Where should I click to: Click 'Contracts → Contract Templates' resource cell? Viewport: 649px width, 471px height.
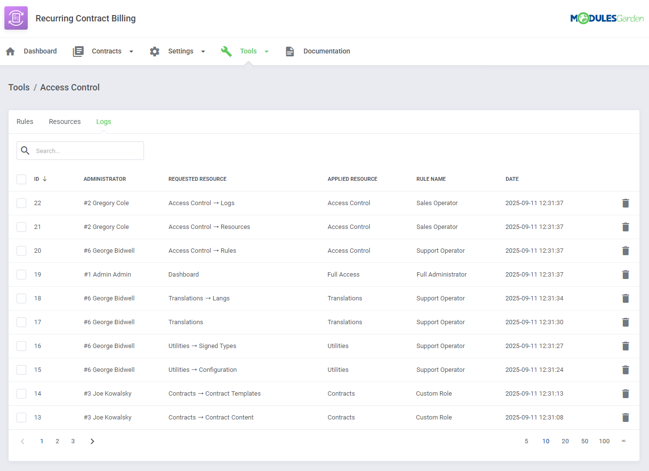(x=215, y=394)
